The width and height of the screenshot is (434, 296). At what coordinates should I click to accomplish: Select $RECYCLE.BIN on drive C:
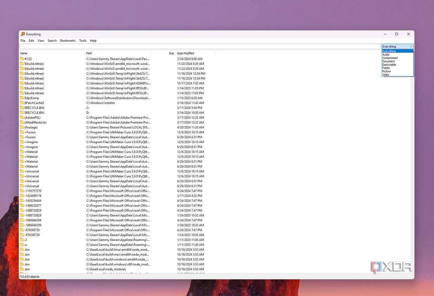point(34,108)
